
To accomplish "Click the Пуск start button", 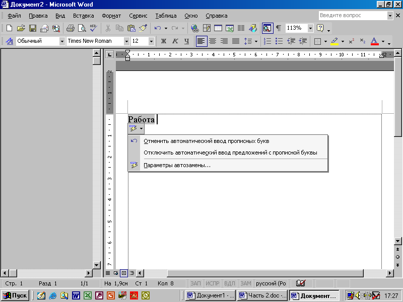I will click(x=15, y=295).
